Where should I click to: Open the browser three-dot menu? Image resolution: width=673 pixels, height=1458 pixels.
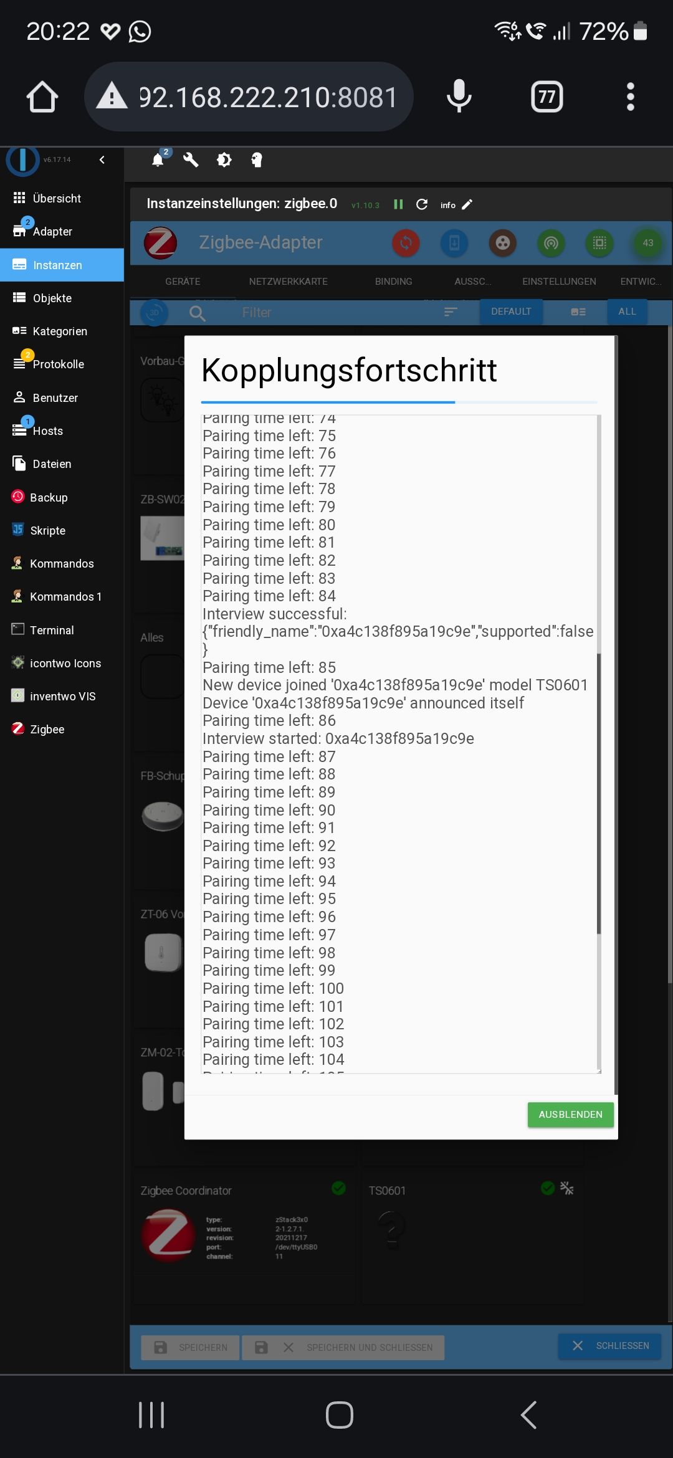[x=630, y=97]
